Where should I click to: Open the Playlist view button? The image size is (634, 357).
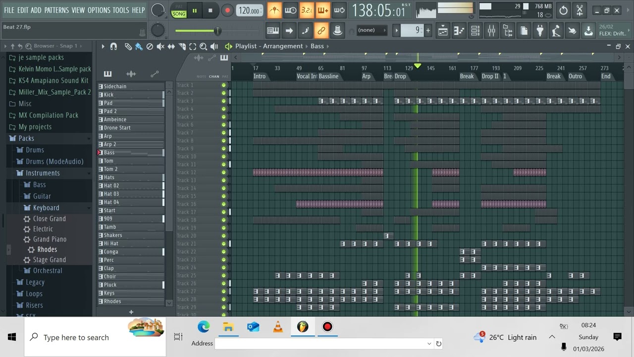pyautogui.click(x=443, y=31)
